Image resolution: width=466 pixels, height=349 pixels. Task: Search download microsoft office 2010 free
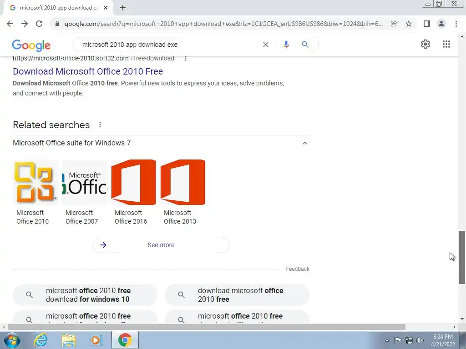[x=237, y=294]
